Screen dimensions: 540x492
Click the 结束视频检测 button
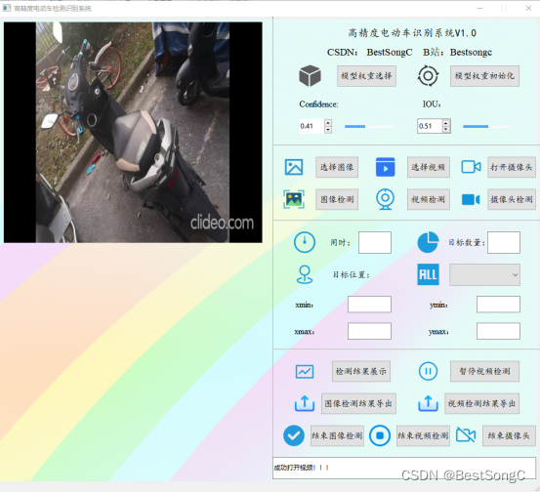[x=423, y=436]
